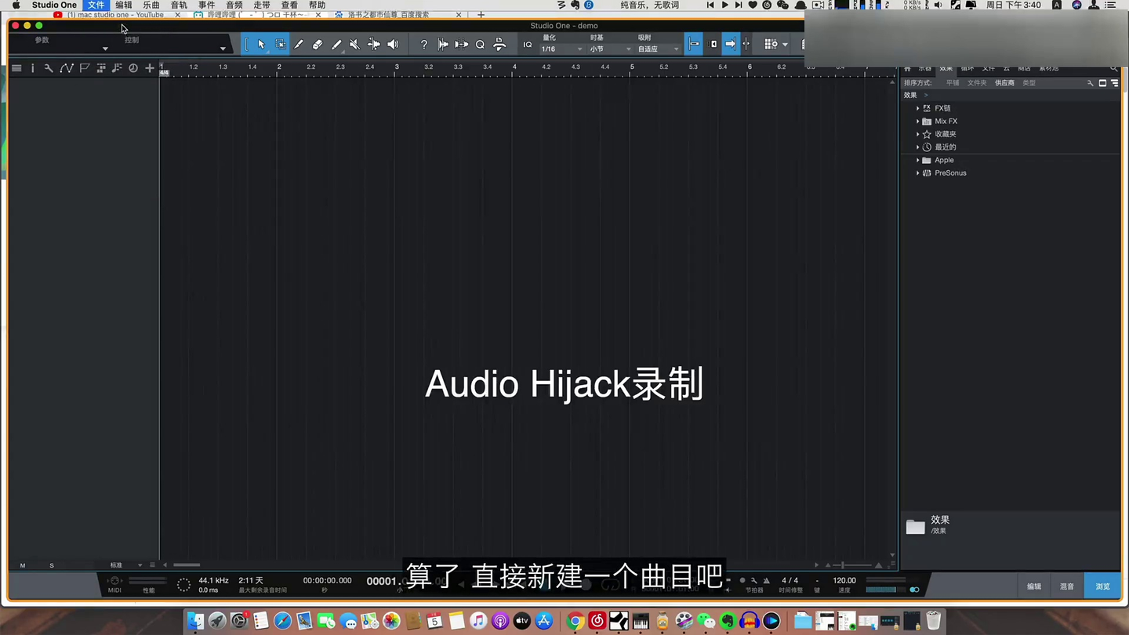The width and height of the screenshot is (1129, 635).
Task: Click the wrench options icon above tracks
Action: (x=49, y=68)
